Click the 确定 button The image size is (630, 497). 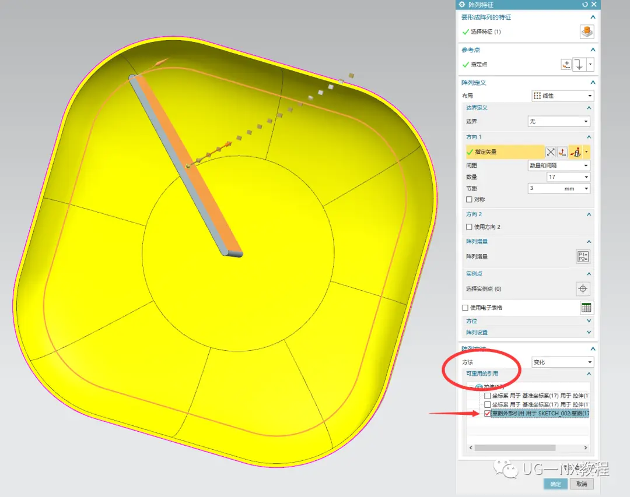coord(555,484)
